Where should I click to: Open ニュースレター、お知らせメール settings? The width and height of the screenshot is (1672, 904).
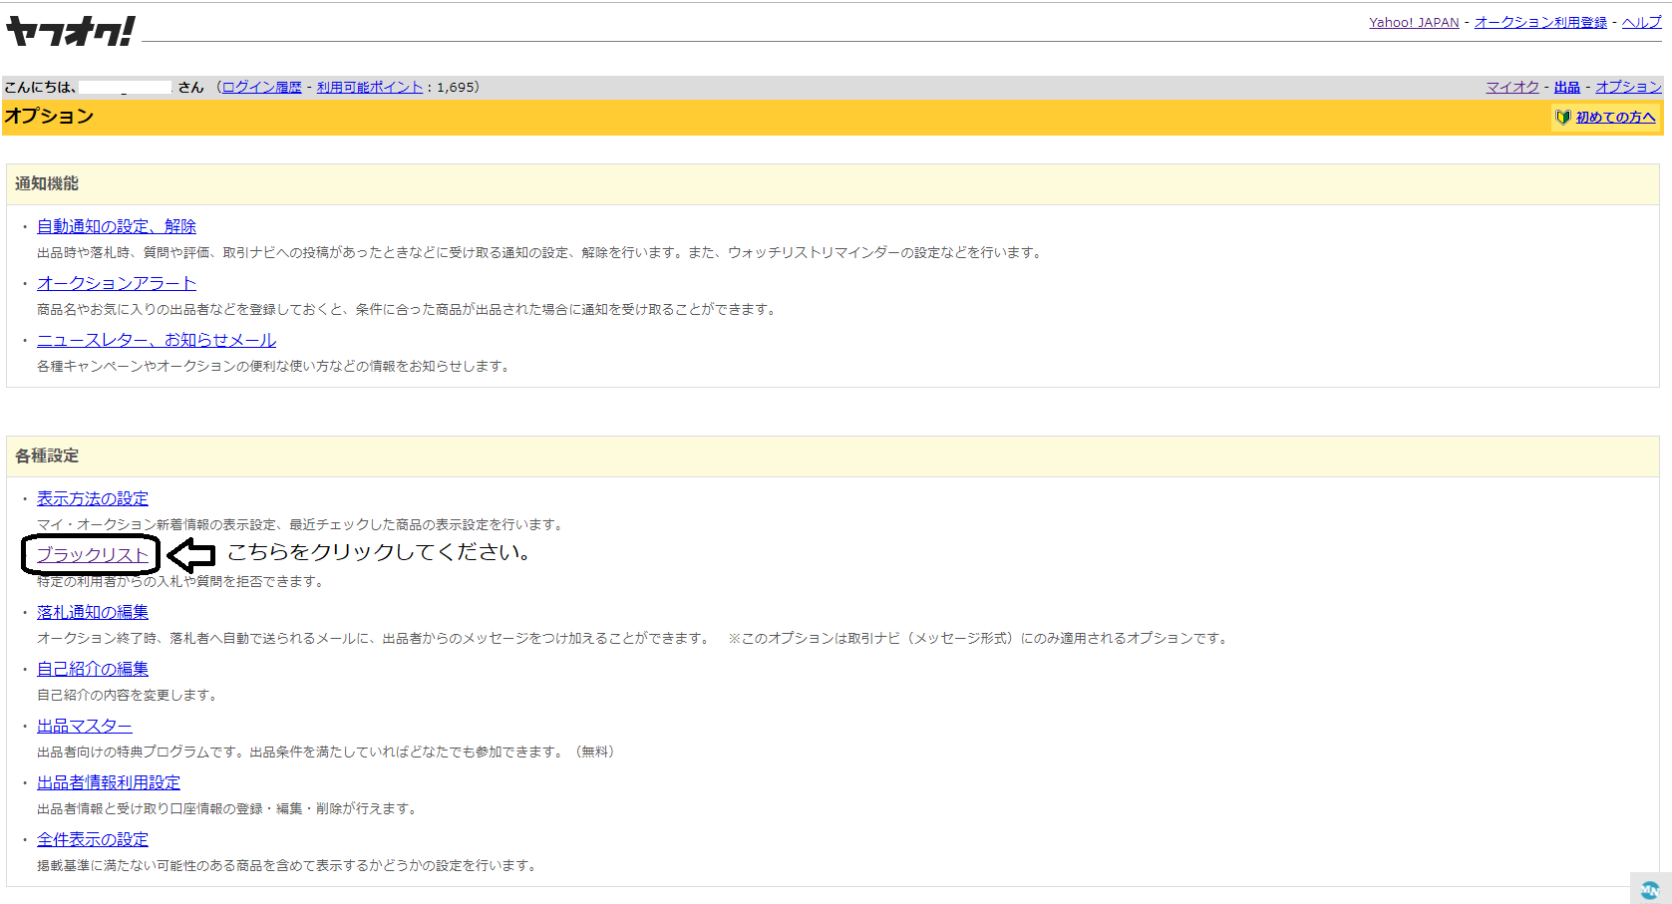[x=157, y=340]
